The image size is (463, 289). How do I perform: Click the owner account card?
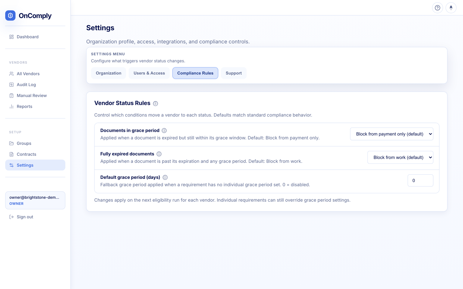[35, 200]
